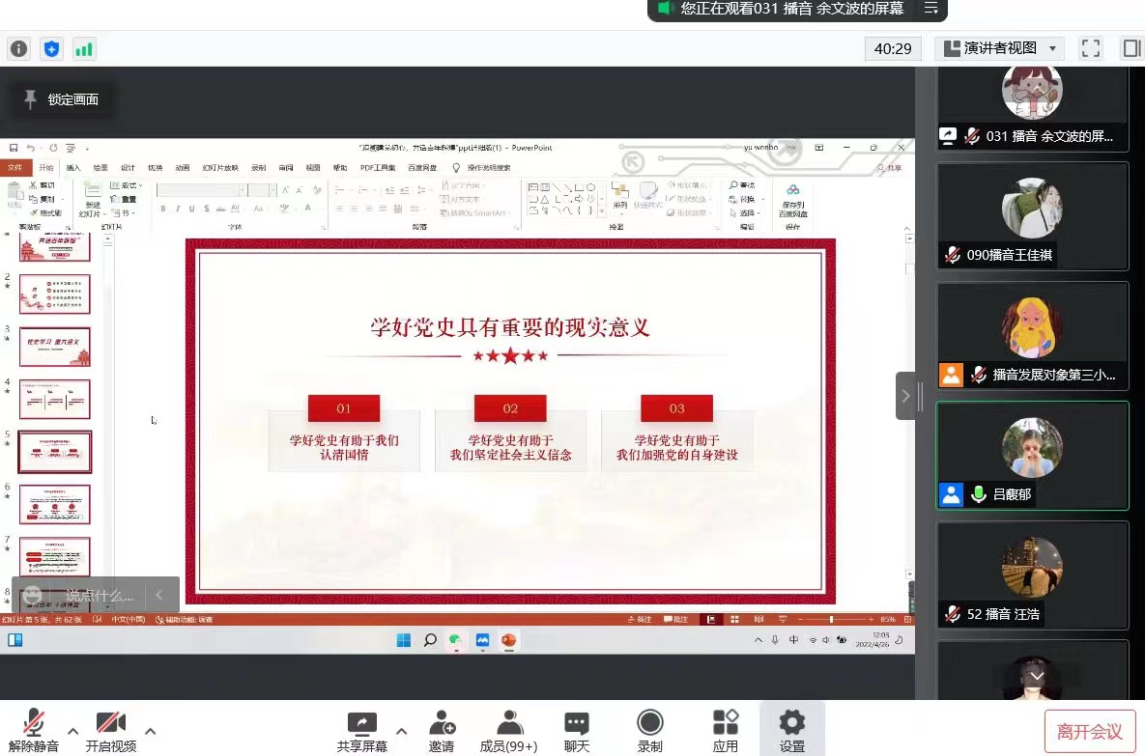Enter full screen mode icon
Image resolution: width=1145 pixels, height=756 pixels.
point(1091,48)
